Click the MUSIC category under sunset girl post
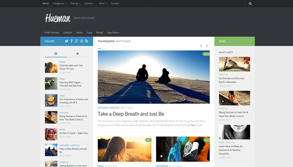This screenshot has width=293, height=167. (x=101, y=166)
